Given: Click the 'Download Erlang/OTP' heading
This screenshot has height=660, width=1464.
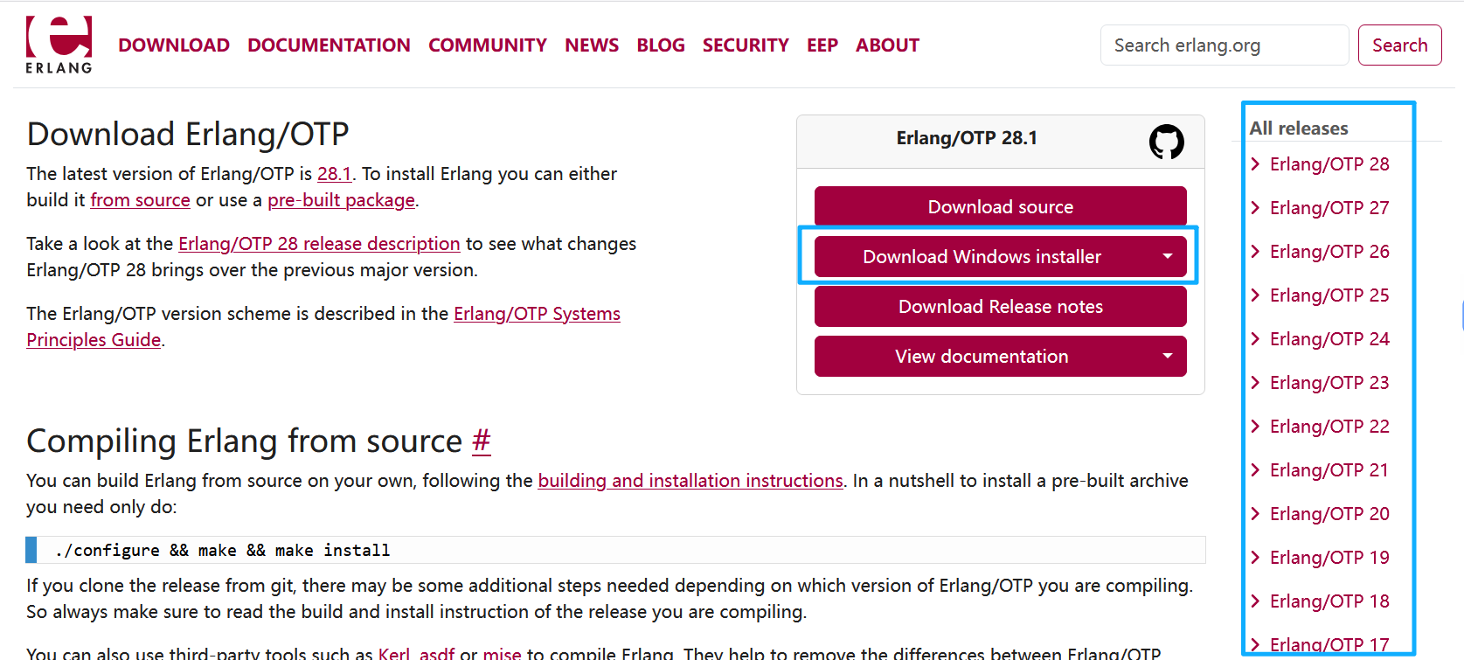Looking at the screenshot, I should 188,135.
